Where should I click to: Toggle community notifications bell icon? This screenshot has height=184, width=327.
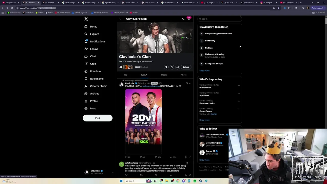click(178, 67)
